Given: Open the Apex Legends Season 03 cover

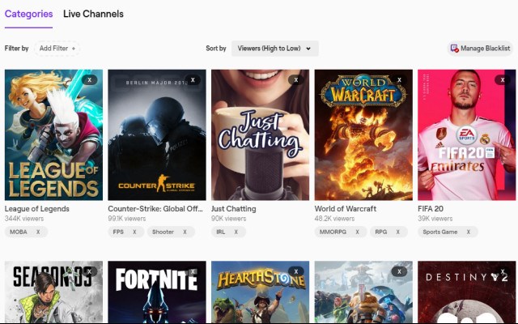Looking at the screenshot, I should click(53, 292).
